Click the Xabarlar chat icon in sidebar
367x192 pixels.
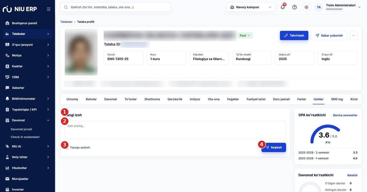tap(7, 88)
